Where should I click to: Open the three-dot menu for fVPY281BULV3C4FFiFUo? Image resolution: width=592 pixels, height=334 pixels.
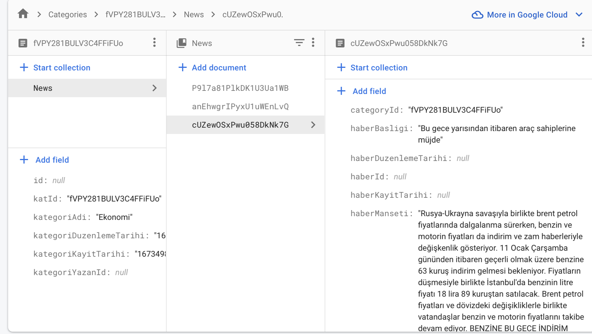(x=155, y=43)
